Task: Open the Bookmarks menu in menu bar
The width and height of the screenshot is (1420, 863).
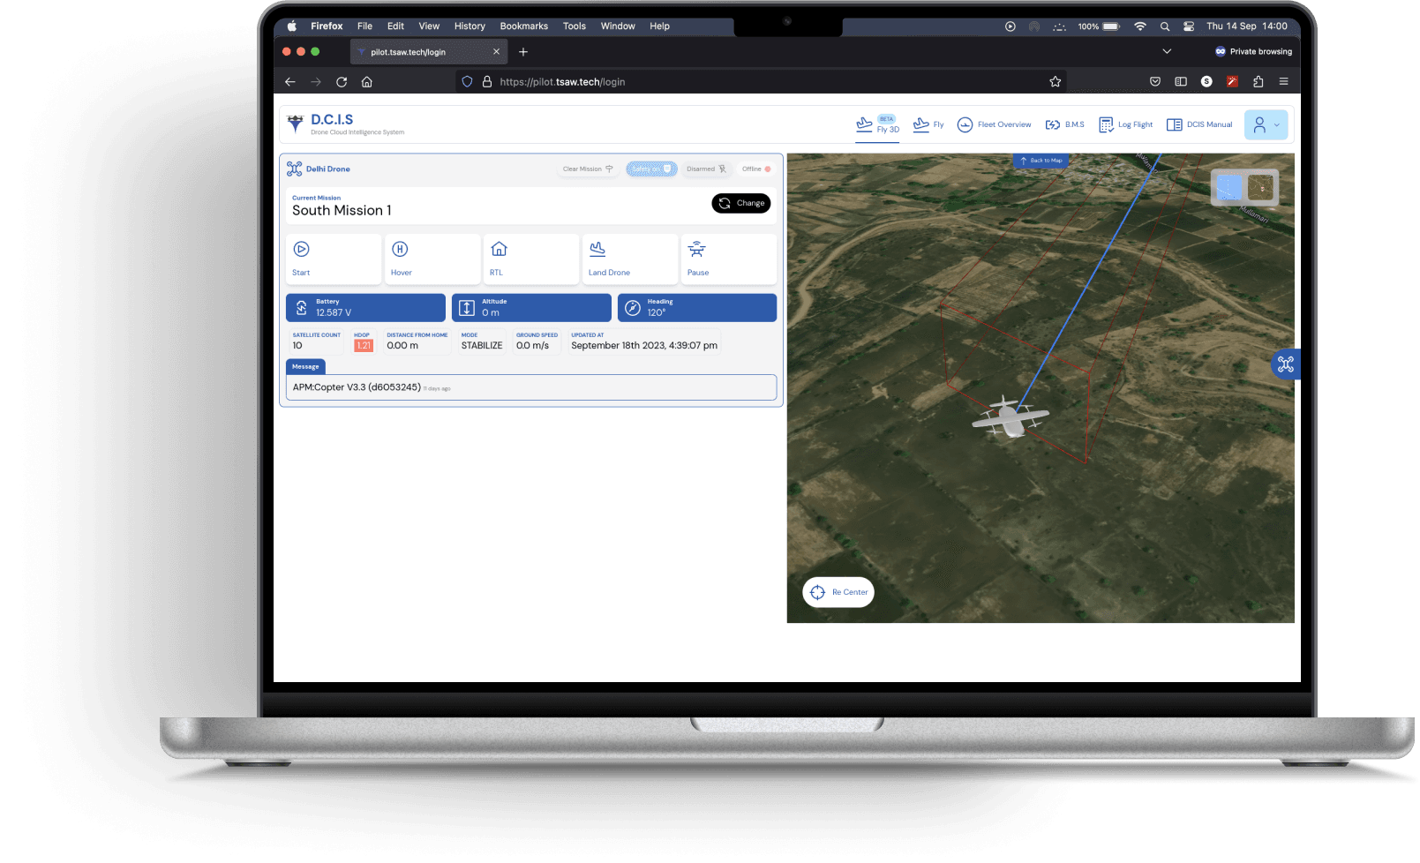Action: click(523, 26)
